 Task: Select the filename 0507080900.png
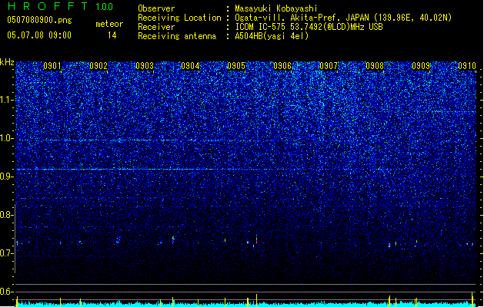click(x=39, y=20)
